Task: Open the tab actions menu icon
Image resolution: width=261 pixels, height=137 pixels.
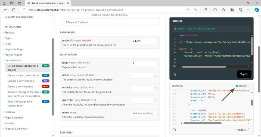Action: pyautogui.click(x=20, y=3)
